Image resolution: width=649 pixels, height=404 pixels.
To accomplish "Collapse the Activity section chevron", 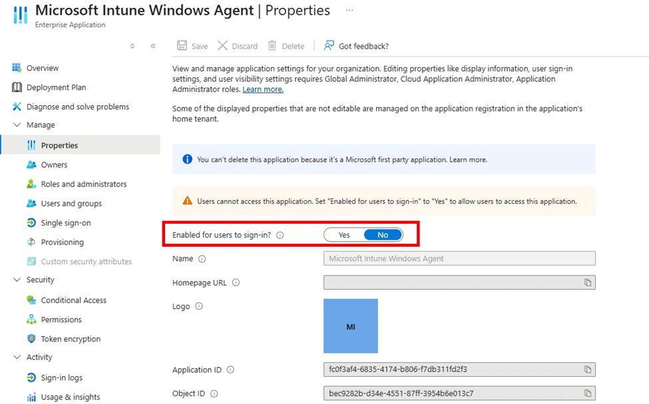I will pos(17,357).
